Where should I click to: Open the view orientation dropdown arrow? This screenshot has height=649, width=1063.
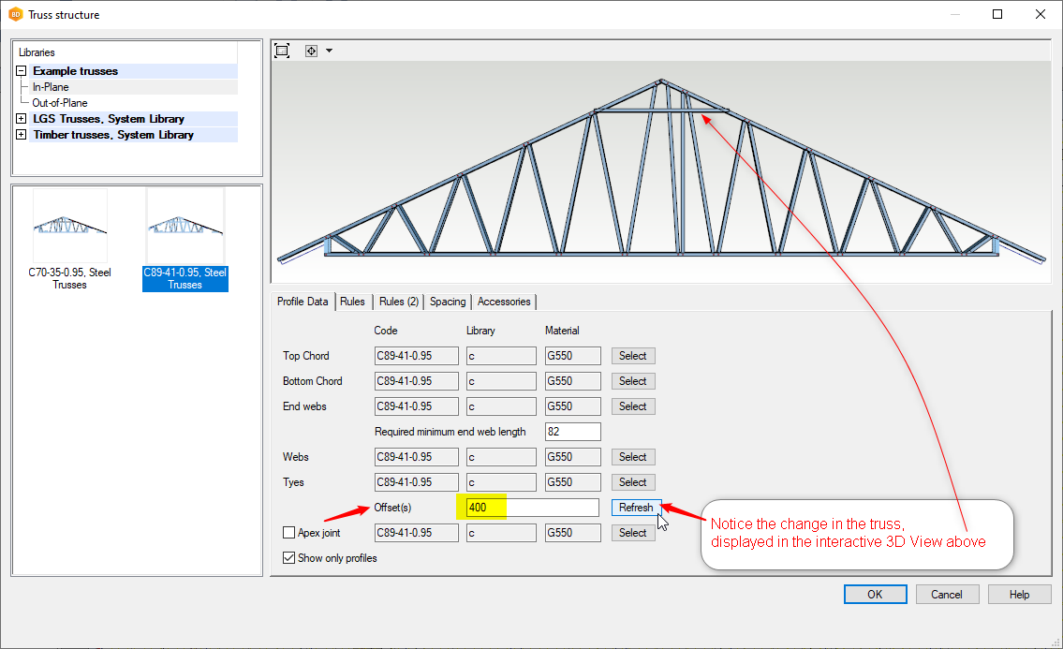pyautogui.click(x=329, y=51)
